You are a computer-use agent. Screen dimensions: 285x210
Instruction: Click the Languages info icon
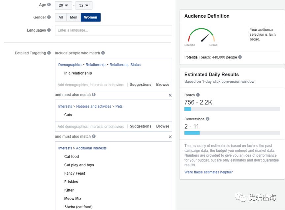click(49, 30)
